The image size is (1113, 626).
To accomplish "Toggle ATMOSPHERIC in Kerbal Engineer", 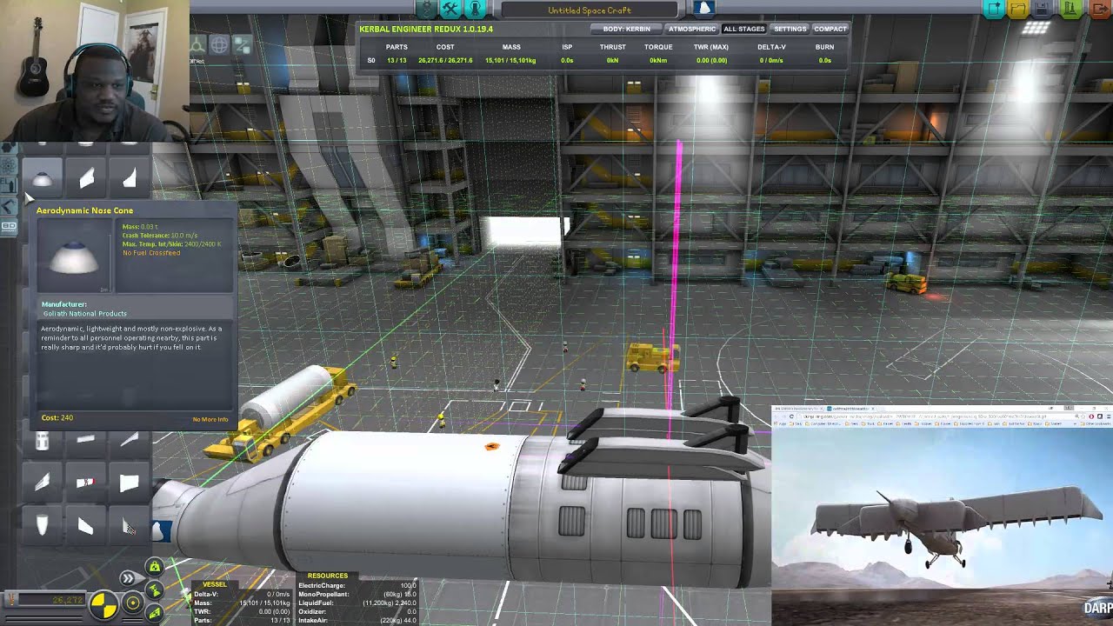I will 692,29.
